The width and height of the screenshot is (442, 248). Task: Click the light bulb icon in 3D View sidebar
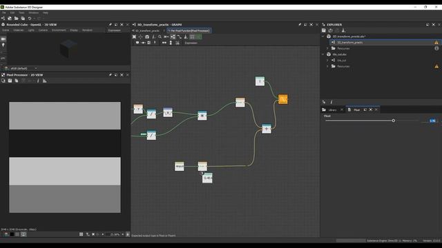(3, 45)
